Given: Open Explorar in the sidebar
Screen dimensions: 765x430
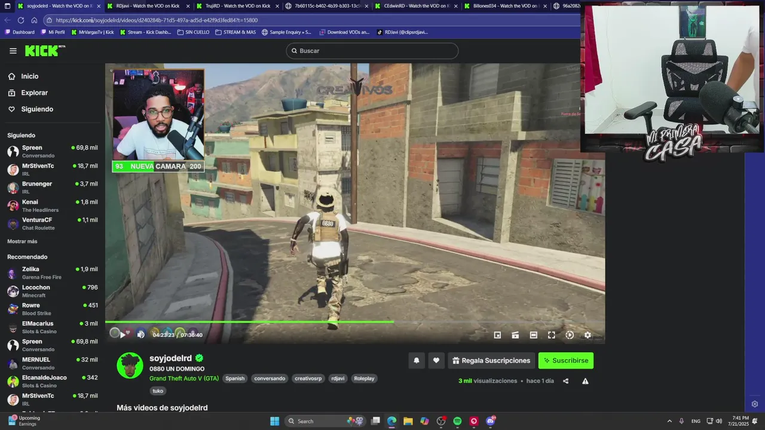Looking at the screenshot, I should 34,93.
